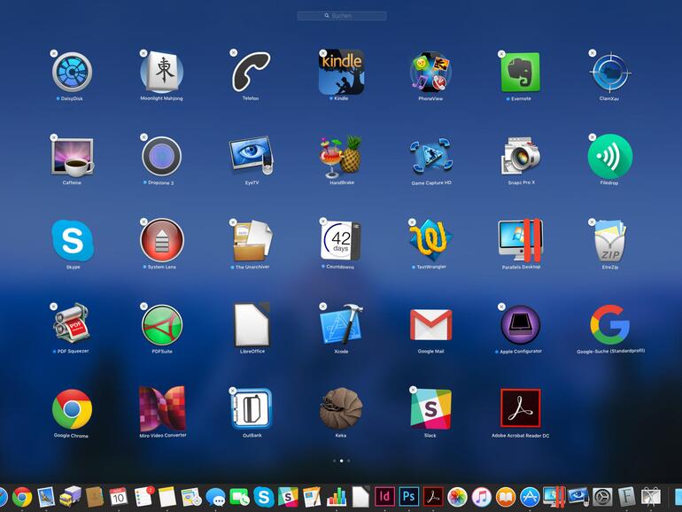Screen dimensions: 682x512
Task: Launch Adobe Acrobat Reader DC
Action: (520, 408)
